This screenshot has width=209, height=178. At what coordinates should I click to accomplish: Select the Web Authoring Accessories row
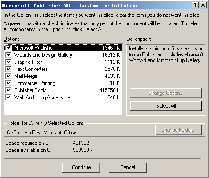click(x=63, y=97)
